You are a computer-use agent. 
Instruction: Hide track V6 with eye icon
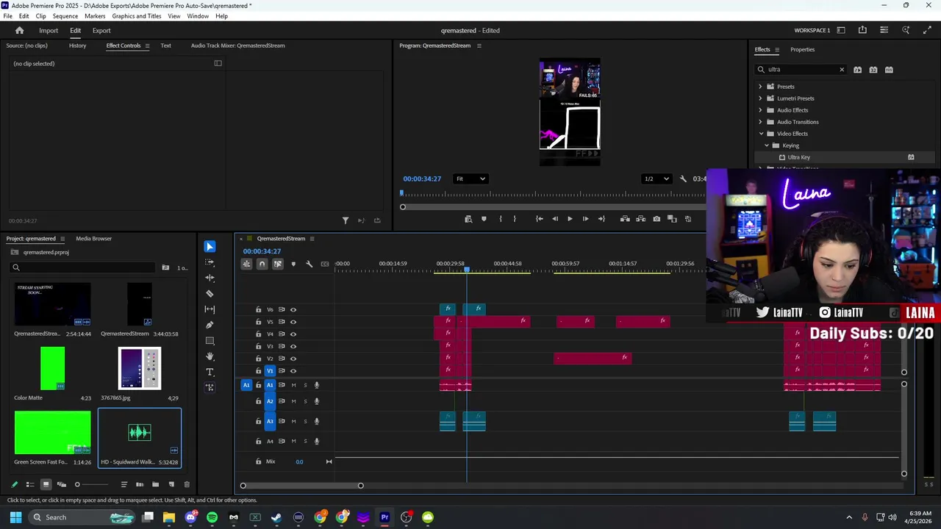(x=293, y=309)
